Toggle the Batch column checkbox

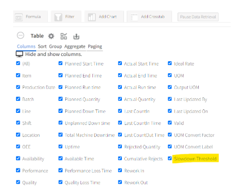18,99
